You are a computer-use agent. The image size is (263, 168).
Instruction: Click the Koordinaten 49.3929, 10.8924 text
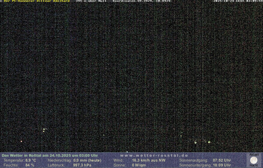pos(142,1)
